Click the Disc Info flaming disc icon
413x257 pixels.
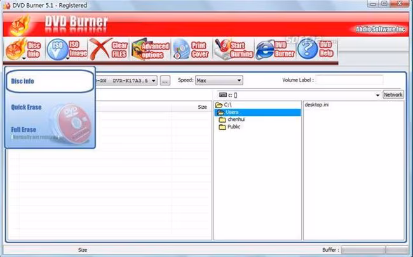pos(17,49)
